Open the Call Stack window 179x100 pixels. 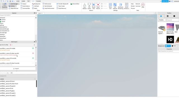pyautogui.click(x=36, y=6)
